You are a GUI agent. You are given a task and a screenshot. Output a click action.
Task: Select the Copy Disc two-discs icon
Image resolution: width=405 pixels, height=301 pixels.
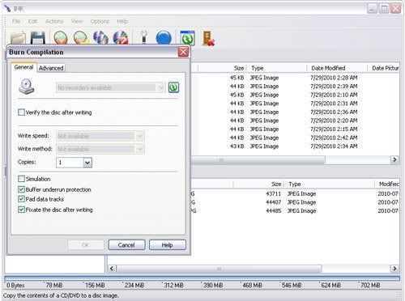[x=100, y=38]
